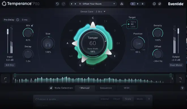Select comparison state B
The image size is (187, 109).
(143, 4)
